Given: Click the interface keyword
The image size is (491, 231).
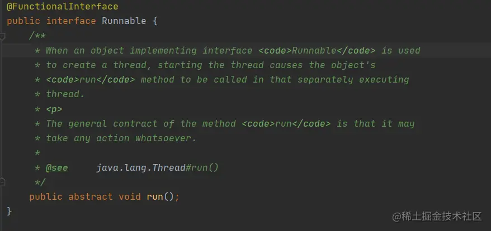Looking at the screenshot, I should pos(71,21).
